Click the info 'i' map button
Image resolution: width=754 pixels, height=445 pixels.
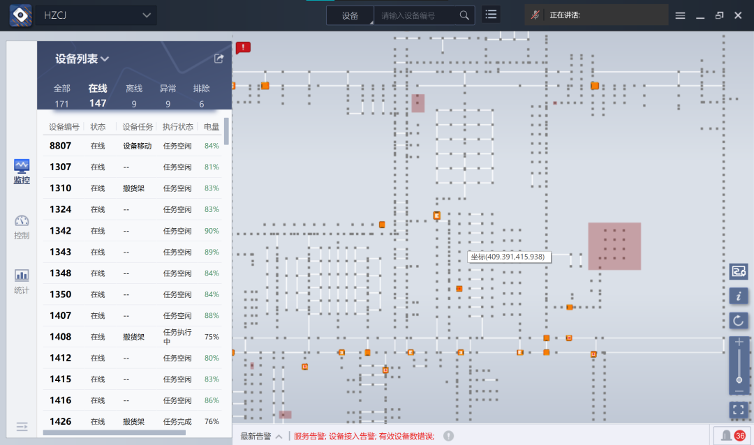pyautogui.click(x=739, y=296)
